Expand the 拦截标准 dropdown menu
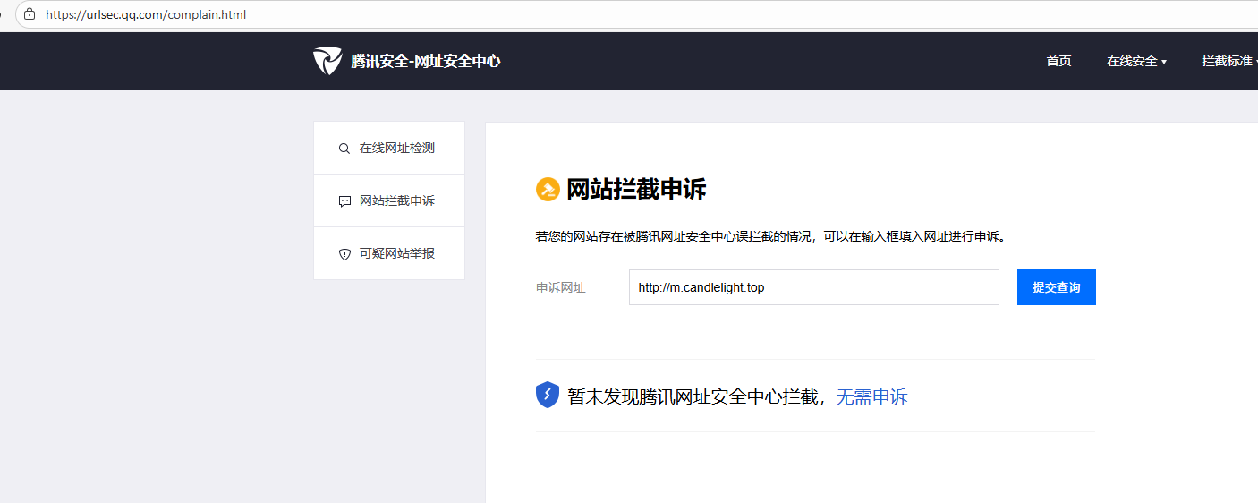Viewport: 1258px width, 503px height. [x=1229, y=61]
